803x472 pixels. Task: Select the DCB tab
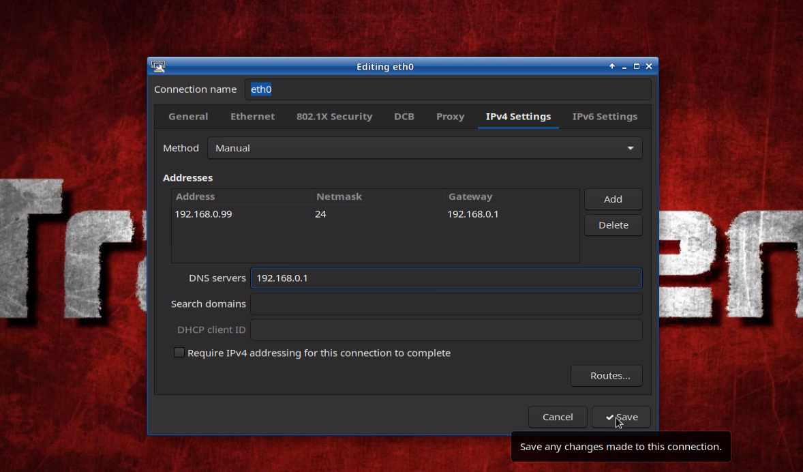coord(404,117)
